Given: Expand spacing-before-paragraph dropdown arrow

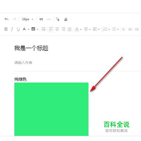Looking at the screenshot, I should 81,29.
